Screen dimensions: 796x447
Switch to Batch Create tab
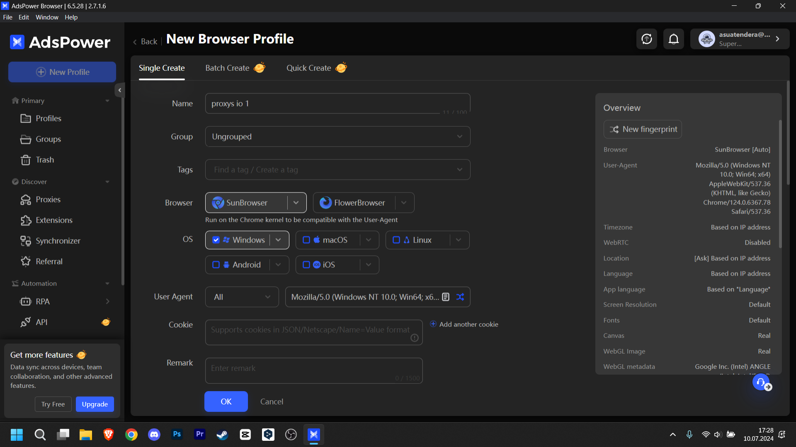[235, 68]
